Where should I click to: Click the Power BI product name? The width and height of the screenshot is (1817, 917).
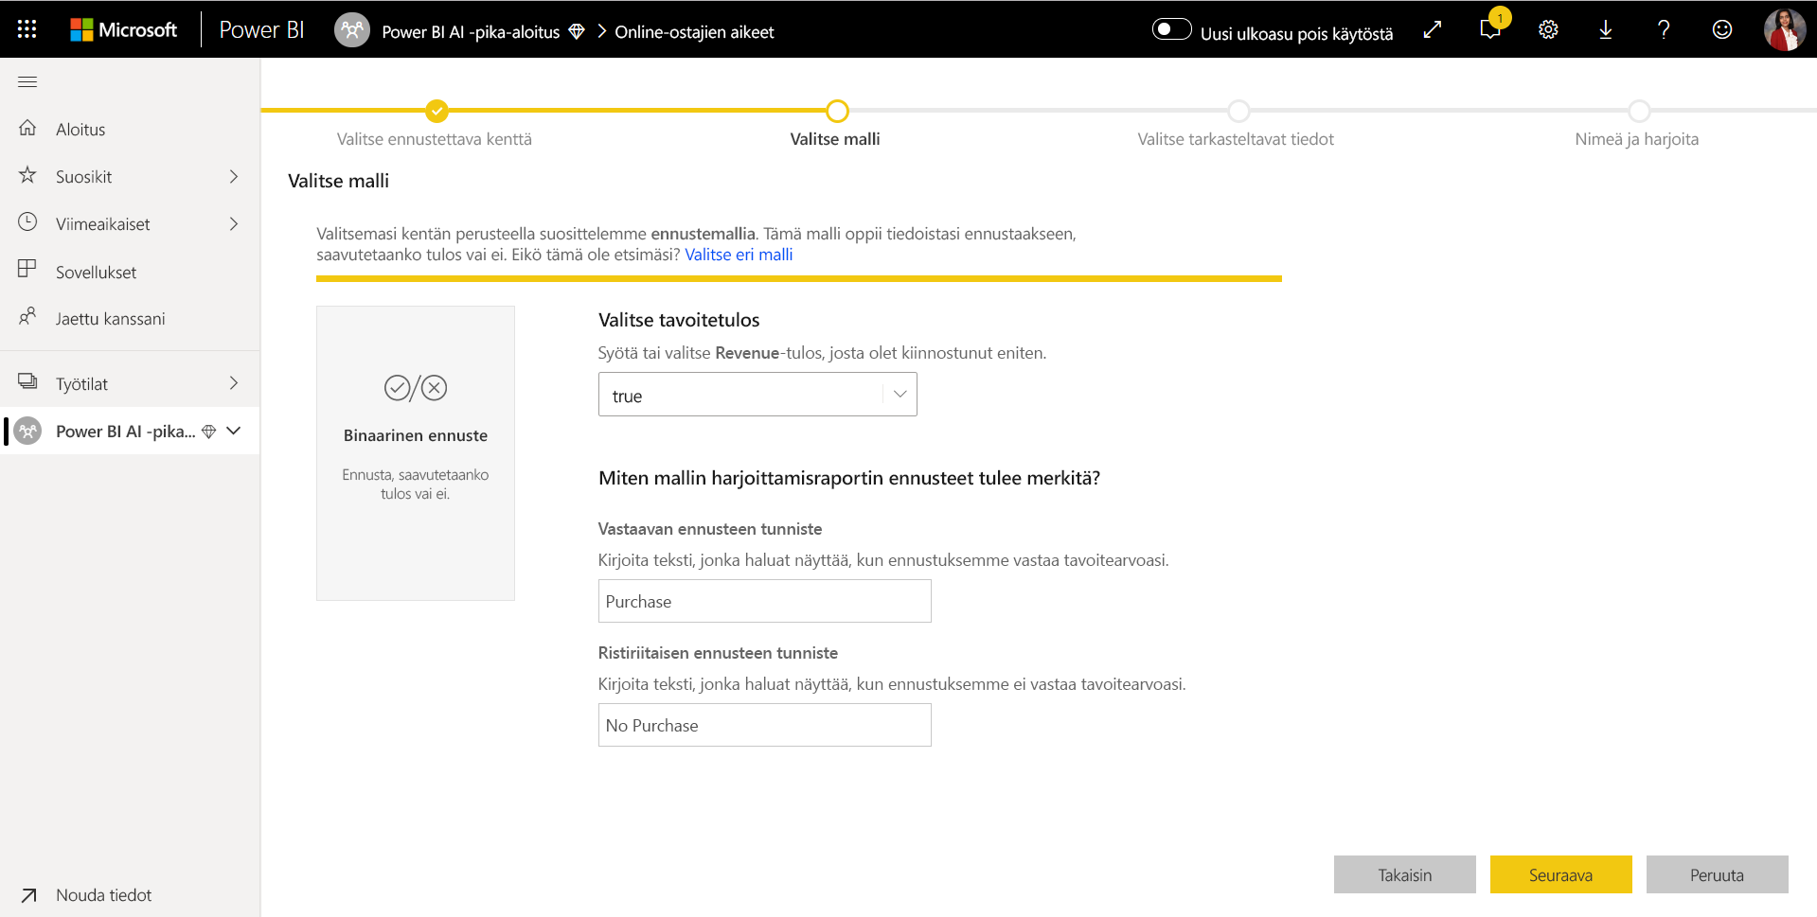pos(261,30)
